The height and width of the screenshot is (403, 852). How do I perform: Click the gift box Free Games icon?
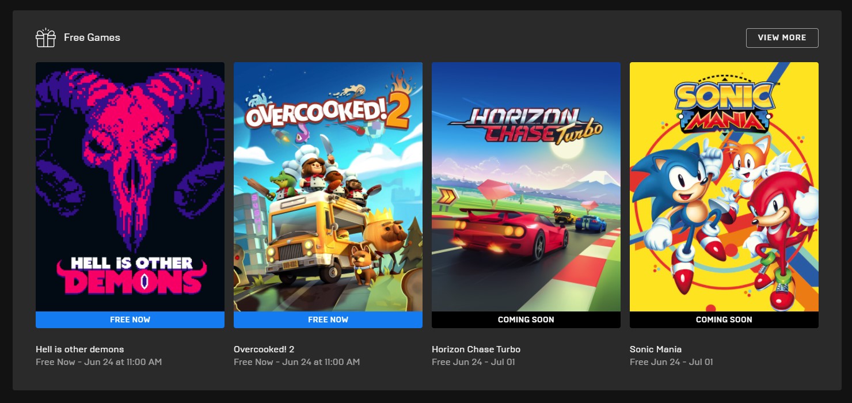45,38
